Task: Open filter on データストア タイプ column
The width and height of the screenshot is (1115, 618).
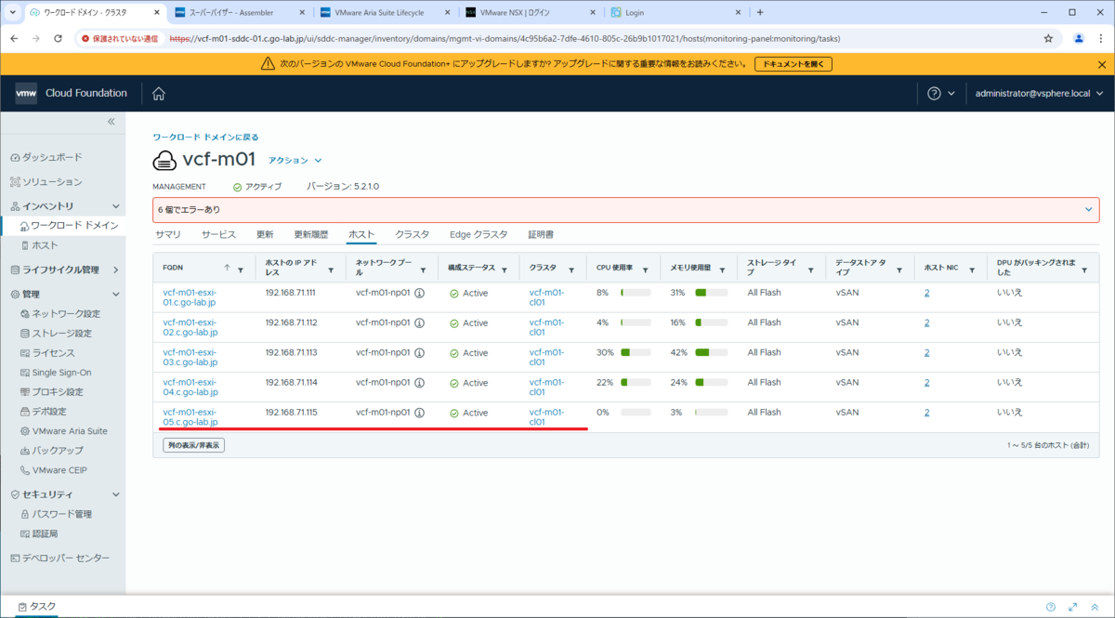Action: tap(899, 270)
